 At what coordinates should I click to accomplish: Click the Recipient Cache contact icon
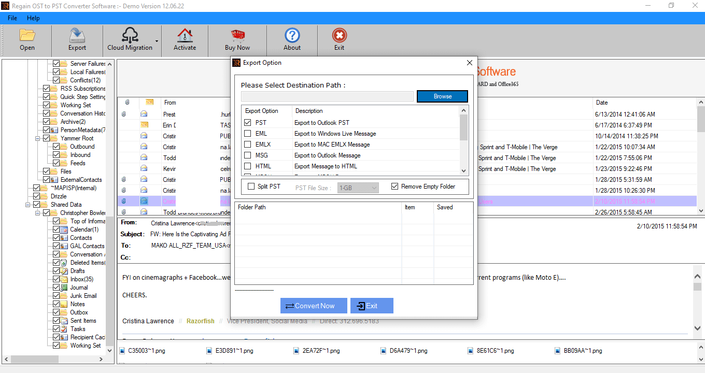64,337
